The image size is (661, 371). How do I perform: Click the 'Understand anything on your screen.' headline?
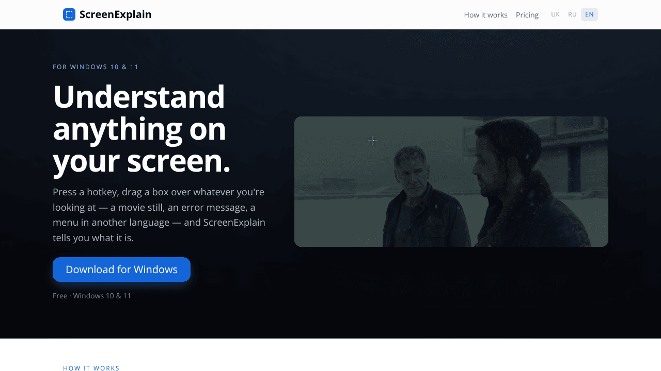[141, 128]
